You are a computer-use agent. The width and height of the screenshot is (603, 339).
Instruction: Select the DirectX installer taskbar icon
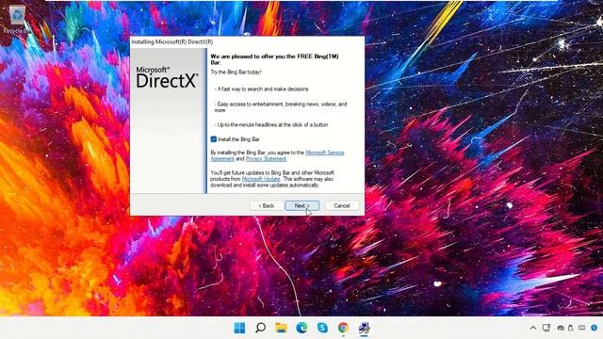(x=364, y=328)
